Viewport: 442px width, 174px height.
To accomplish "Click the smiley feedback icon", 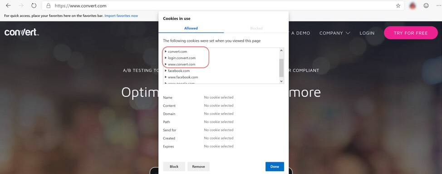I will pyautogui.click(x=426, y=5).
